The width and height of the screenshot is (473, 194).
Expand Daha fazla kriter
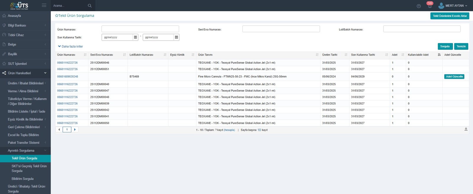(70, 46)
